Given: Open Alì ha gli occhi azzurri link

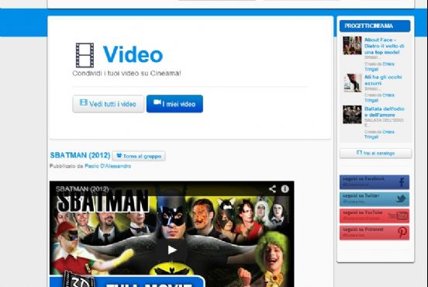Looking at the screenshot, I should click(x=383, y=80).
